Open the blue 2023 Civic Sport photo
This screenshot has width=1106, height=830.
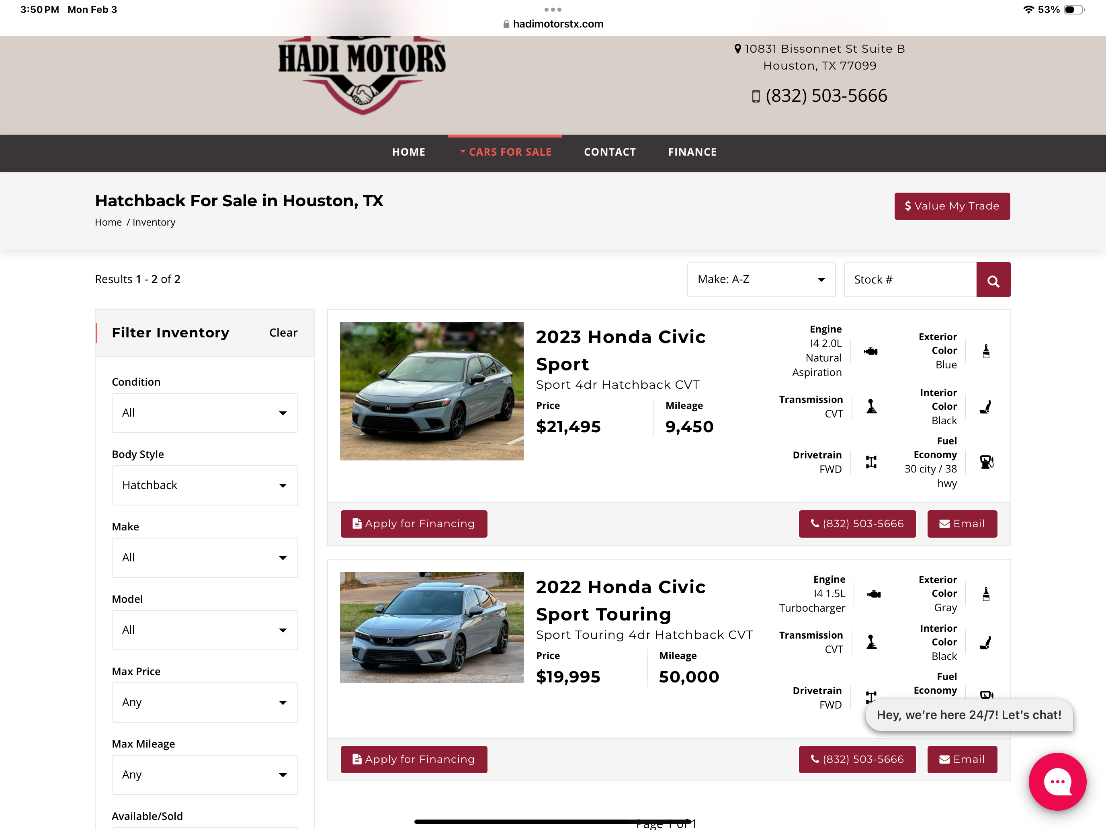click(x=432, y=391)
